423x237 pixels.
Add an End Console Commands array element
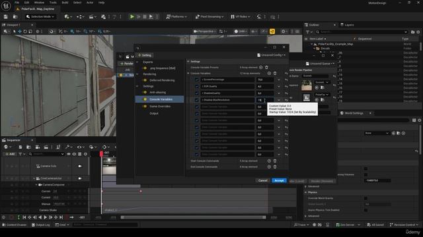pos(269,167)
